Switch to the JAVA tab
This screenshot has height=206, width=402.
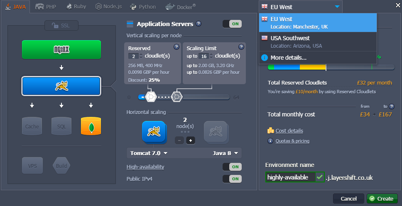[x=16, y=7]
